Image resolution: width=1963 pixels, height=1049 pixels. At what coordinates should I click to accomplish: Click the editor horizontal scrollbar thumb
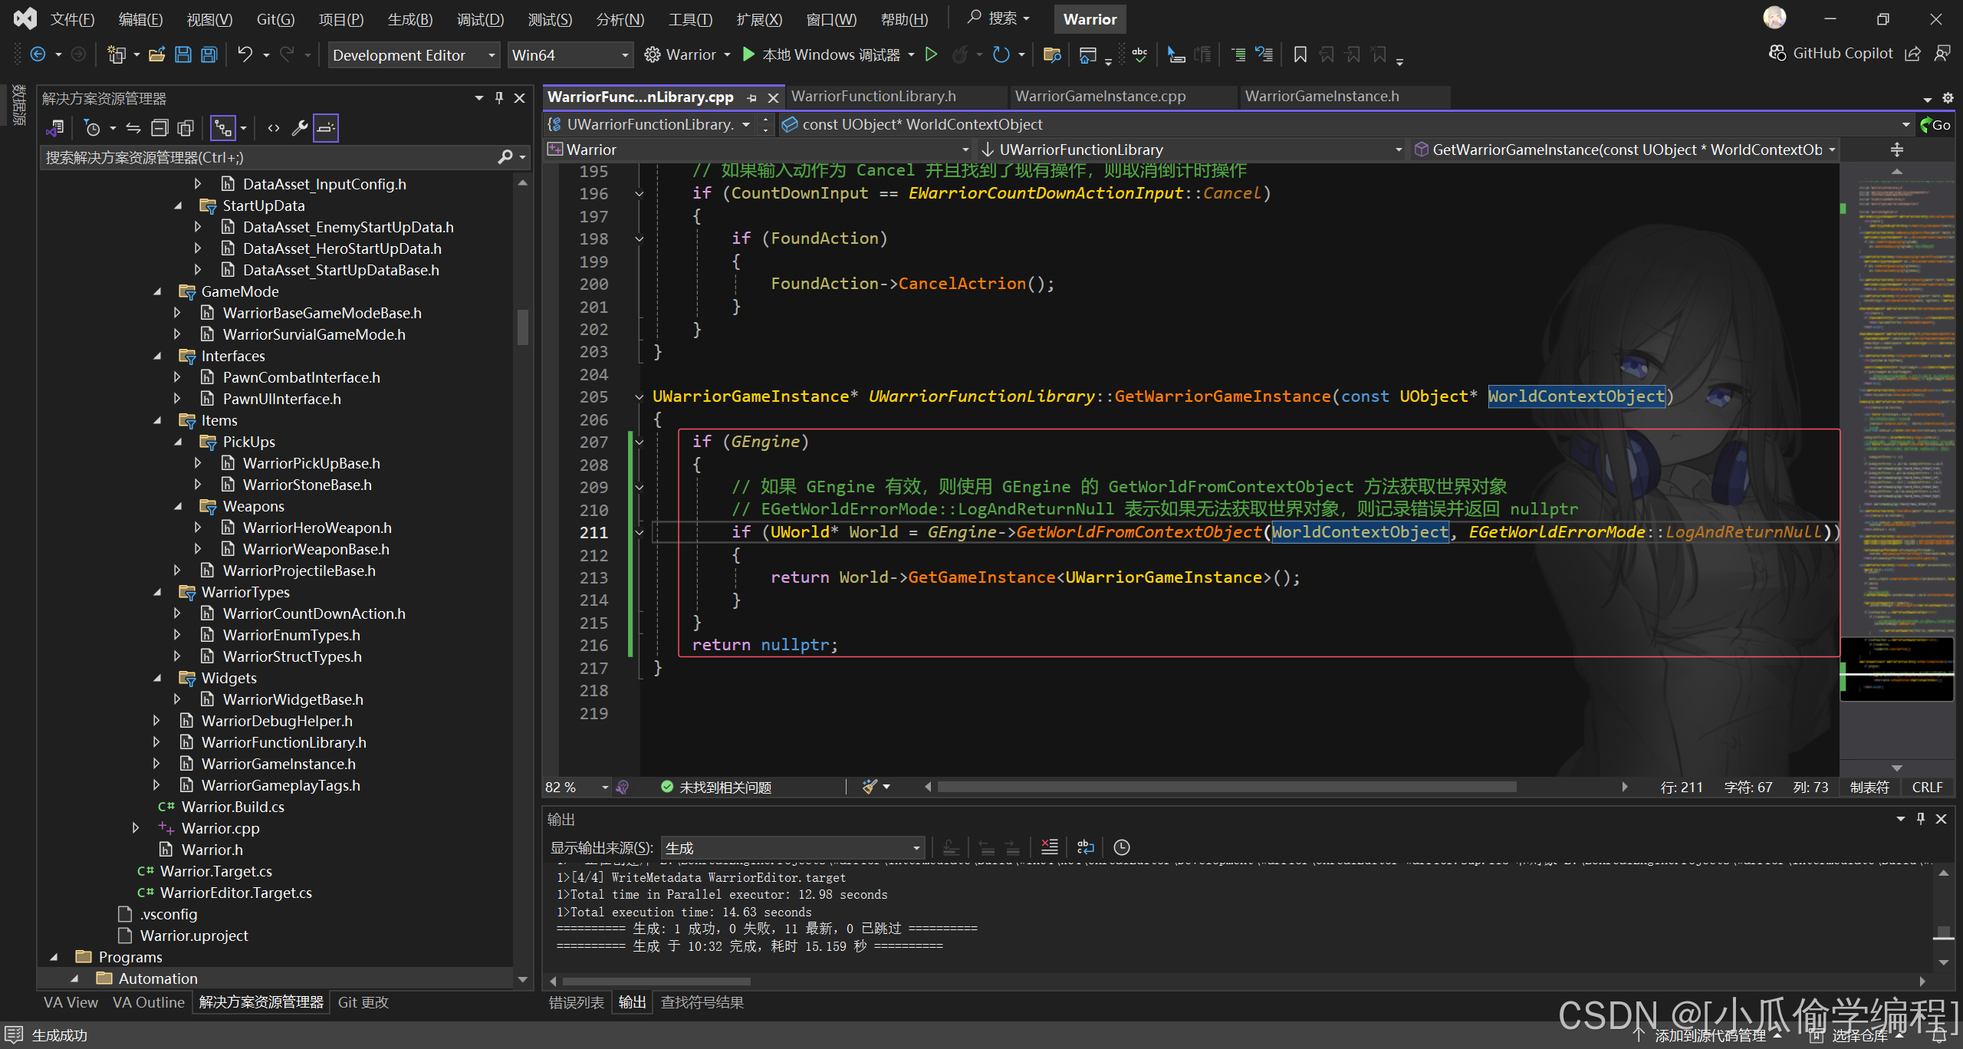point(1227,787)
